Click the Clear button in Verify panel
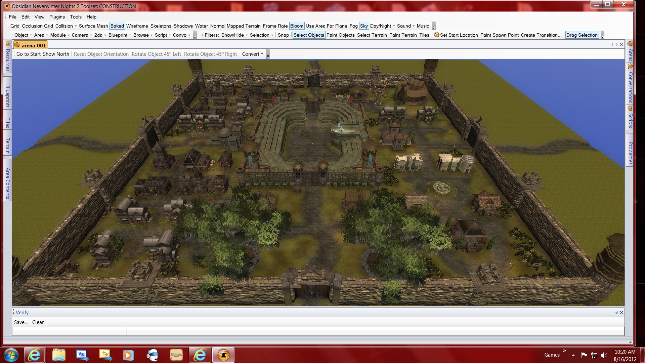This screenshot has height=363, width=645. 38,322
